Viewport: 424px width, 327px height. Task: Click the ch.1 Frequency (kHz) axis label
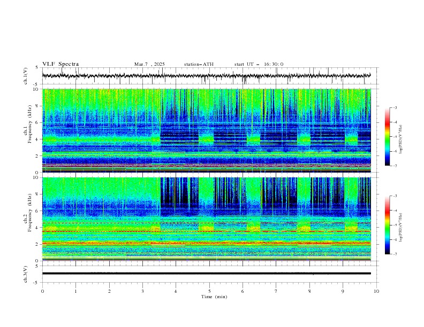(x=28, y=124)
